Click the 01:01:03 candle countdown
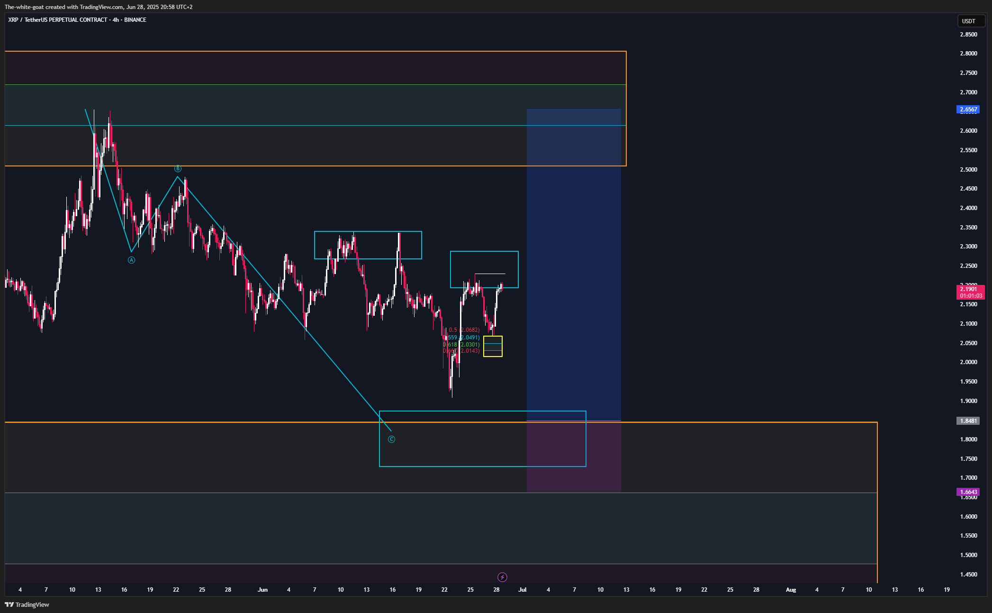 [971, 296]
